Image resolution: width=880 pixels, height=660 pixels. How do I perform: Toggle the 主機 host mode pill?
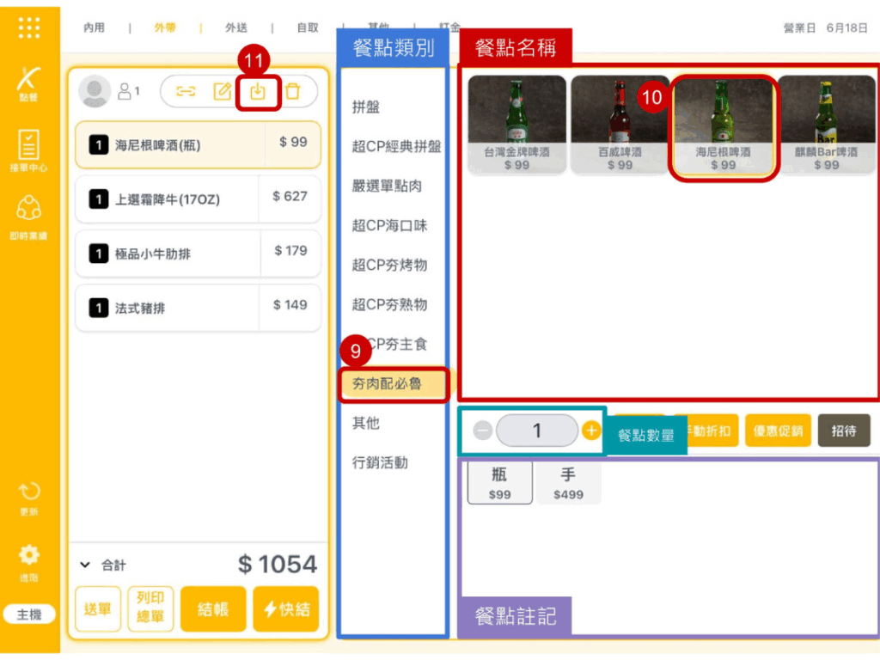click(x=29, y=614)
